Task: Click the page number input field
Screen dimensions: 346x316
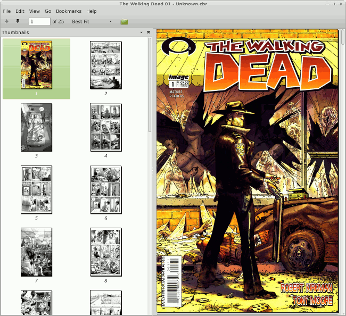Action: 39,21
